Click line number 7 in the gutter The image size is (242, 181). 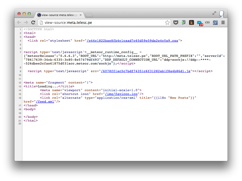click(x=20, y=52)
